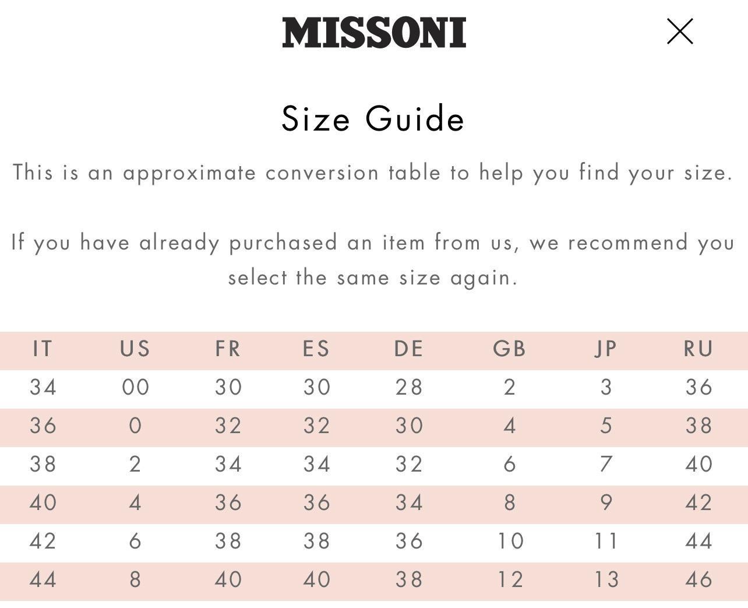Click US size 00 cell
Screen dimensions: 748x608
[135, 387]
